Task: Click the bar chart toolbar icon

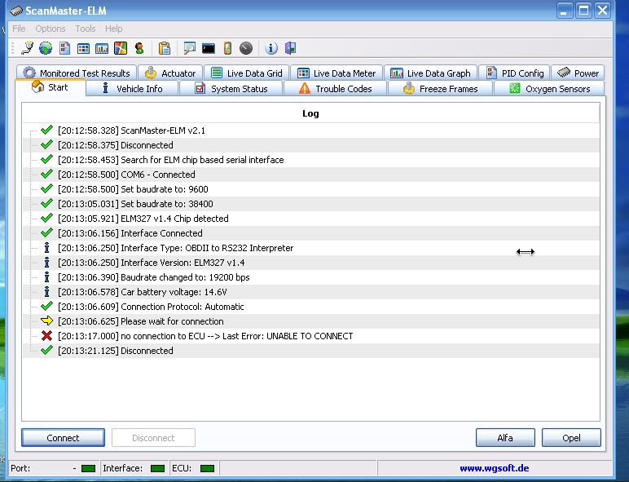Action: [x=102, y=49]
